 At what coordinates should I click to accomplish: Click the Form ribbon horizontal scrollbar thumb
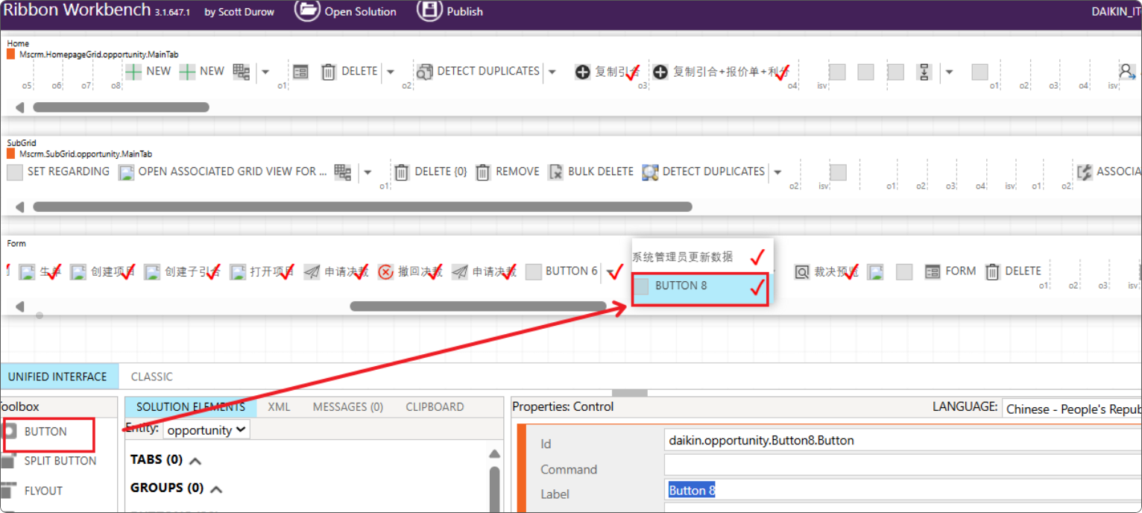click(x=477, y=306)
